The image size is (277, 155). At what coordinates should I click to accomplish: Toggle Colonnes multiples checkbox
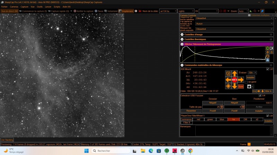pyautogui.click(x=249, y=15)
